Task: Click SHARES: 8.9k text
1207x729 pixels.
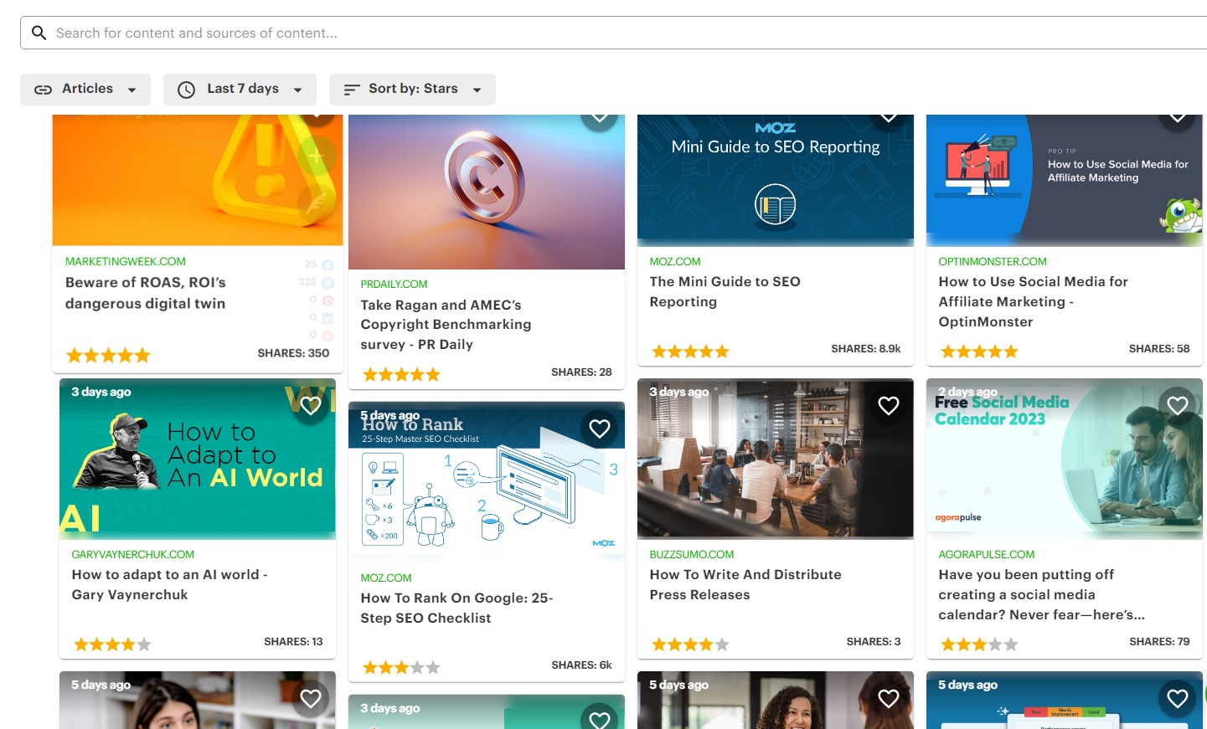Action: 866,348
